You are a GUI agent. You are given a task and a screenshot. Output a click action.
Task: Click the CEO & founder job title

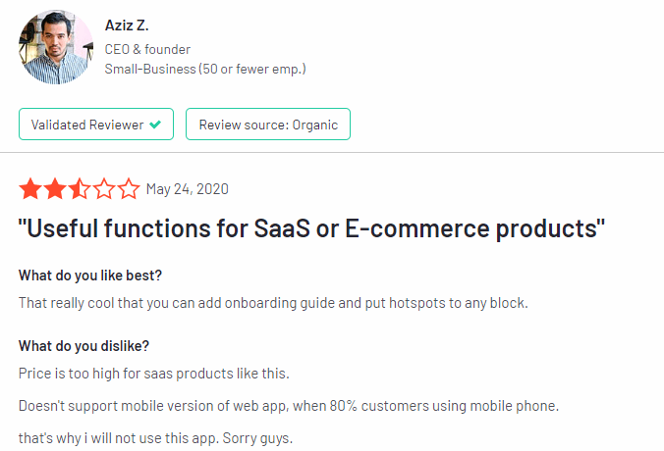click(x=147, y=49)
